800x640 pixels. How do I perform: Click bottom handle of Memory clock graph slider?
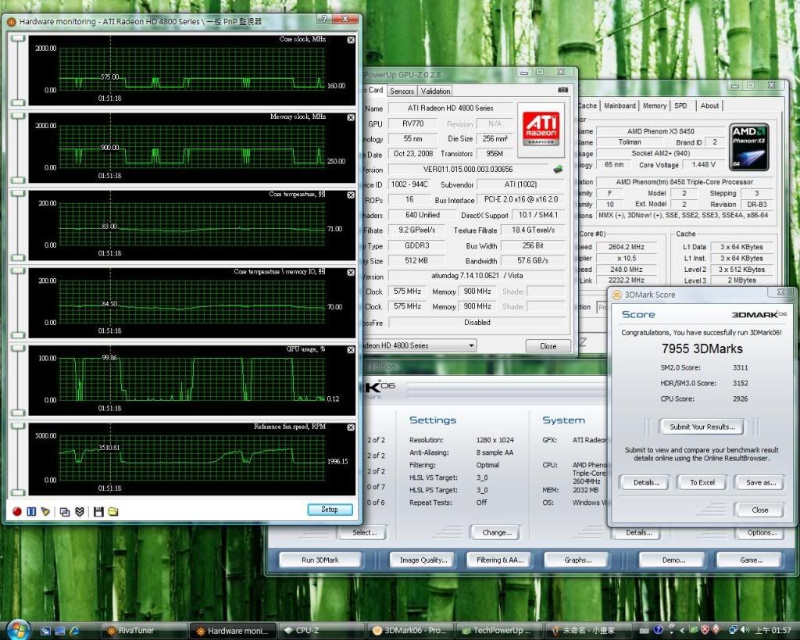pyautogui.click(x=18, y=181)
